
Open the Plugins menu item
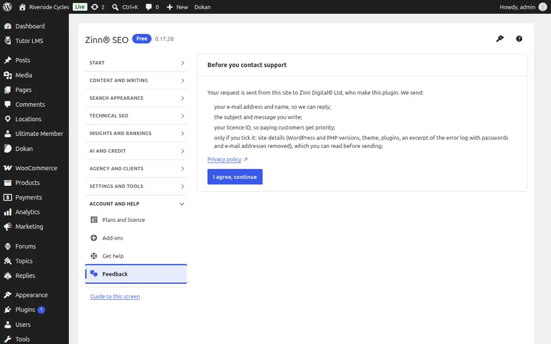[34, 310]
